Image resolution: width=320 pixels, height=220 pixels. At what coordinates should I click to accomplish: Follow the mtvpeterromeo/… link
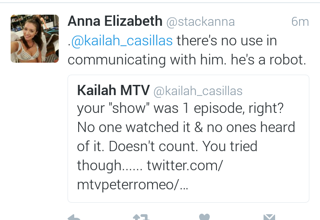(132, 185)
